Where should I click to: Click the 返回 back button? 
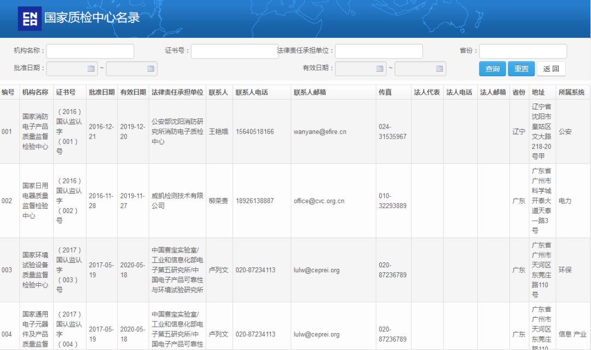(551, 68)
